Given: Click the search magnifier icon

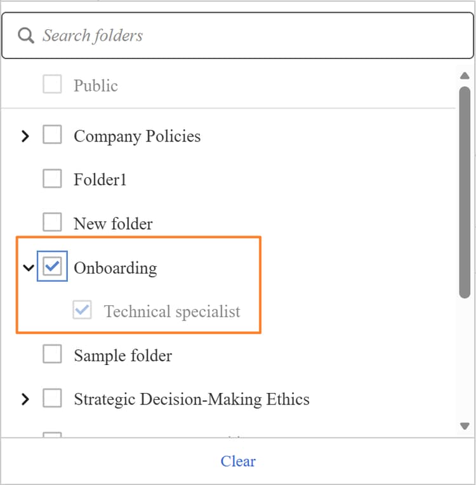Looking at the screenshot, I should coord(25,36).
